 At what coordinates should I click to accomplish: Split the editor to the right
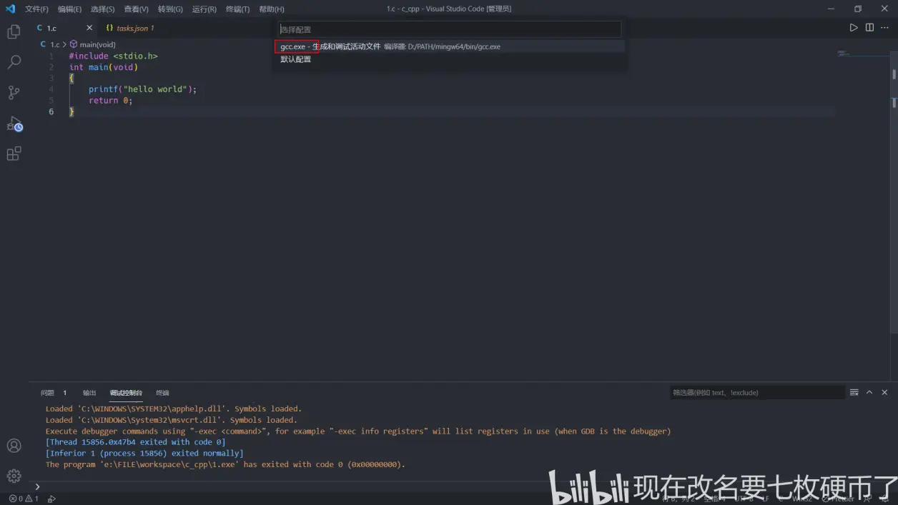pos(869,28)
